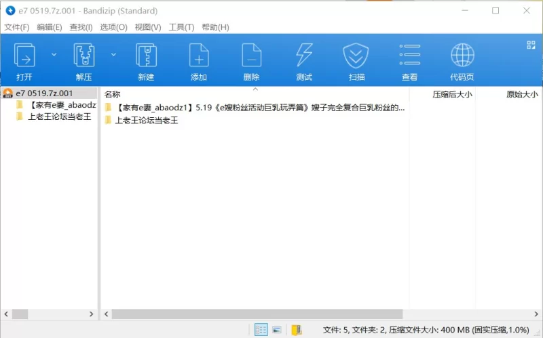Image resolution: width=543 pixels, height=338 pixels.
Task: Expand the Extract button dropdown arrow
Action: pyautogui.click(x=113, y=55)
